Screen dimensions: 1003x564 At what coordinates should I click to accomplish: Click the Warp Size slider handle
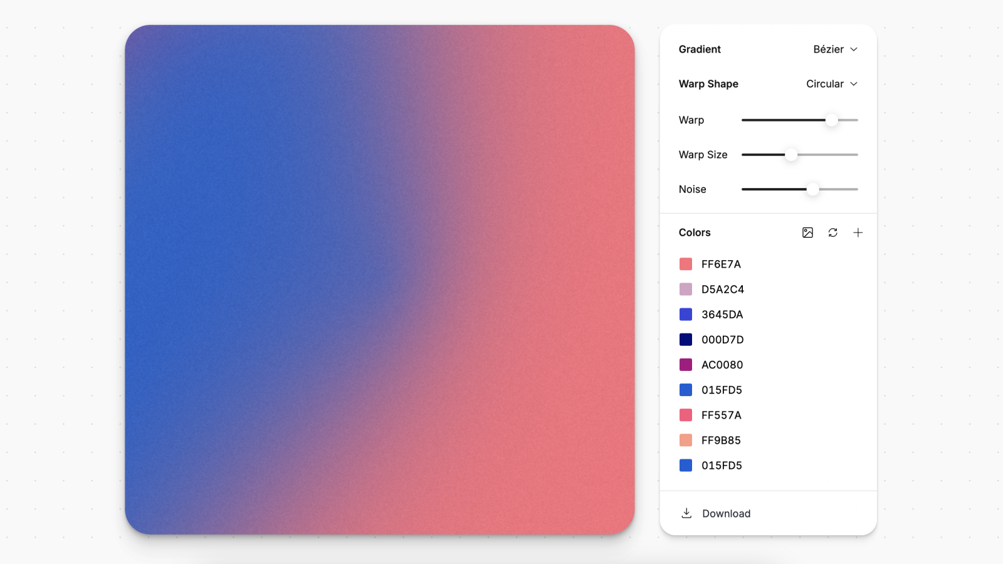pos(791,155)
